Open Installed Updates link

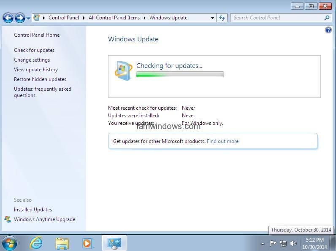click(33, 210)
